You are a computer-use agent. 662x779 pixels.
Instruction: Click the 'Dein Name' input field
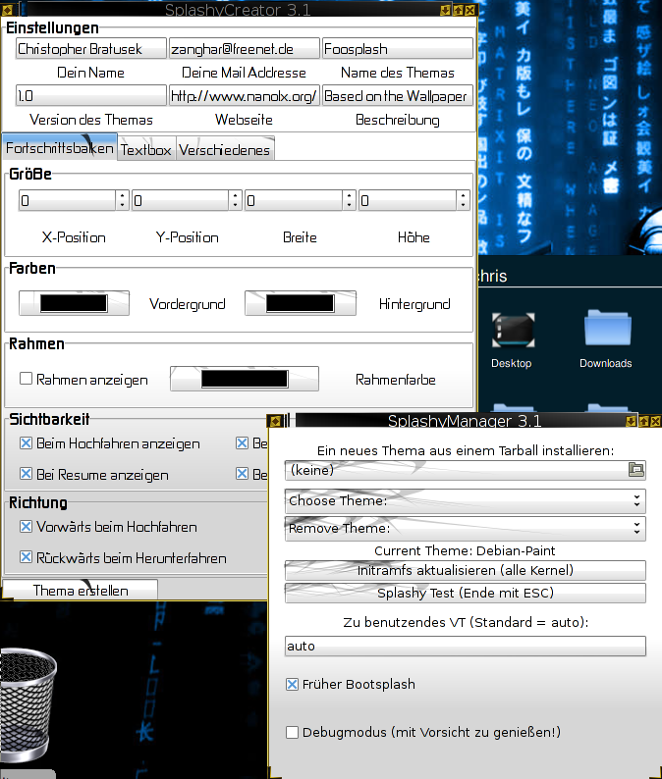click(91, 49)
